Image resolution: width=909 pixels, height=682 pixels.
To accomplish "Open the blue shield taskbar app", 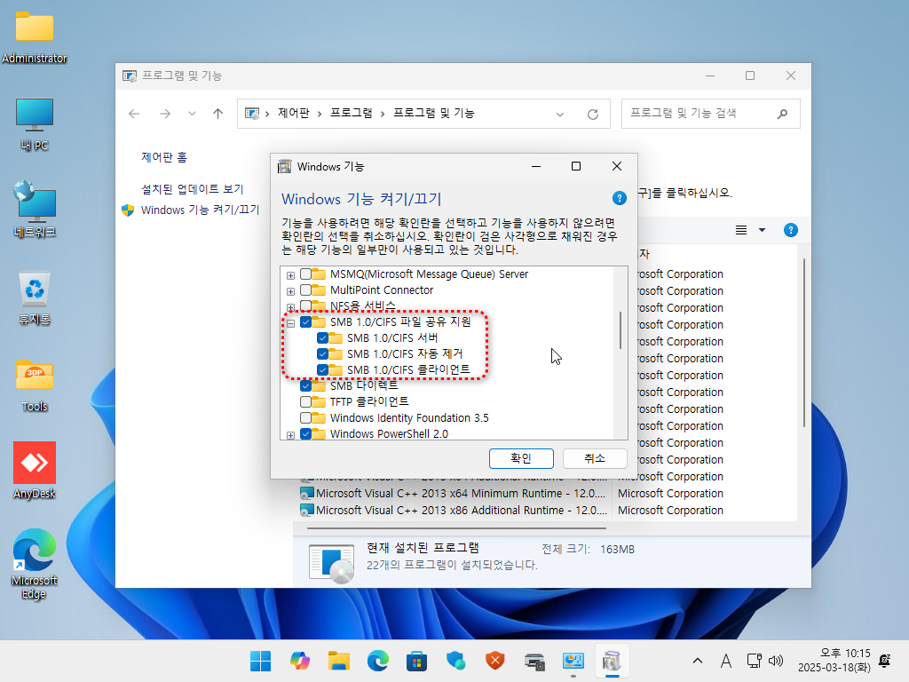I will tap(455, 661).
